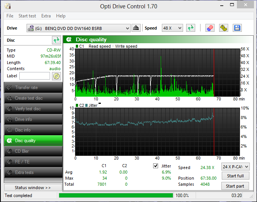Expand the 24 X P-CAV dropdown

click(235, 167)
